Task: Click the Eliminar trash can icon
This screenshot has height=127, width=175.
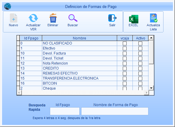Action: 53,18
